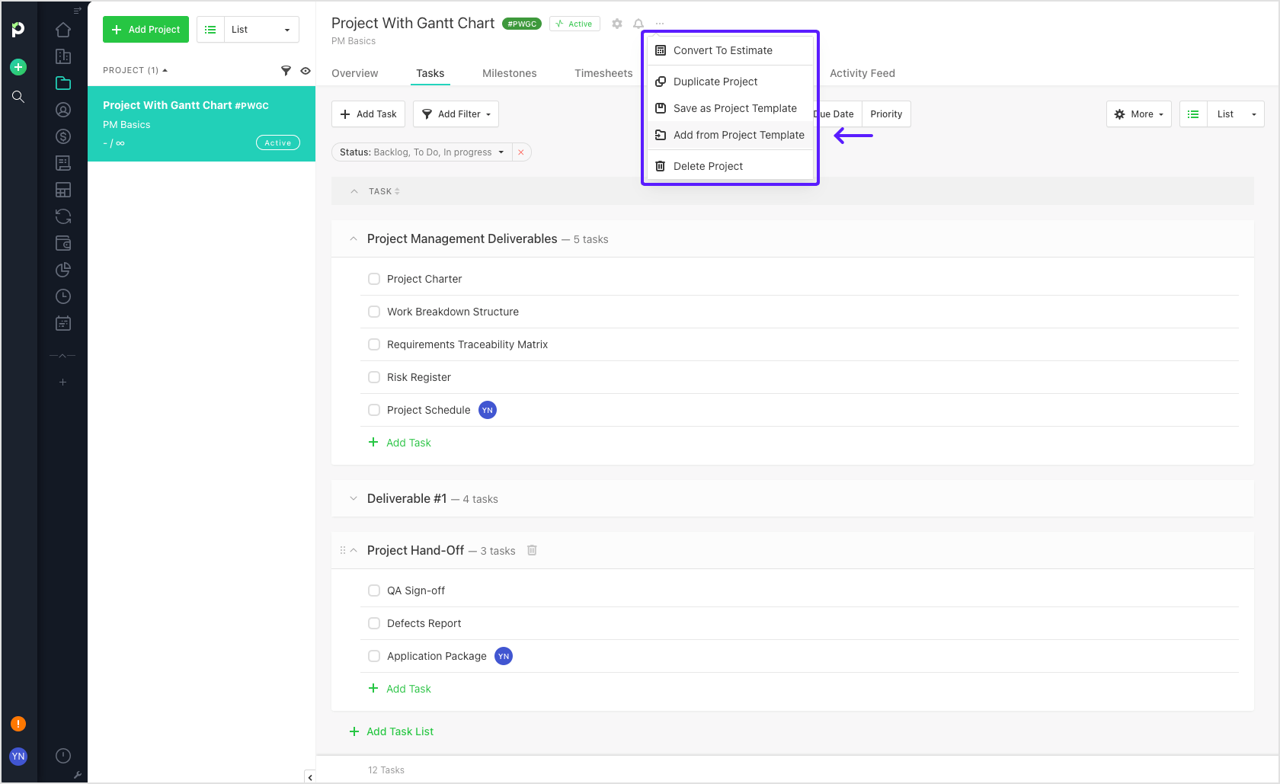The width and height of the screenshot is (1280, 784).
Task: Open the Reports pie chart icon
Action: click(x=63, y=270)
